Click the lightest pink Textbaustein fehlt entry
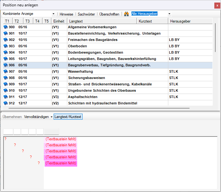The width and height of the screenshot is (221, 192). [61, 139]
